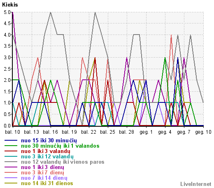The width and height of the screenshot is (214, 188).
Task: Click the legend entry 'nuo 30 minučių iki 1 valandos'
Action: [60, 146]
